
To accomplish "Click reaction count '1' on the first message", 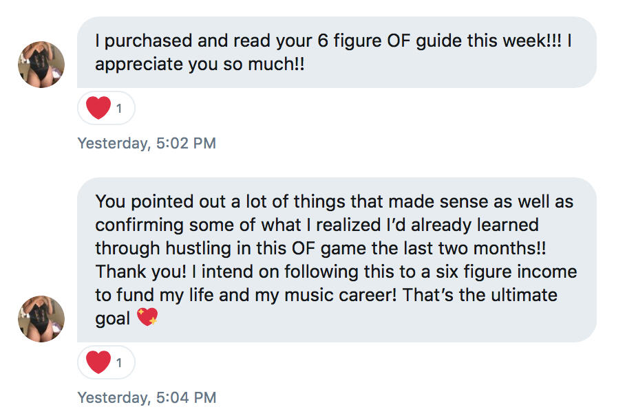I will click(120, 109).
